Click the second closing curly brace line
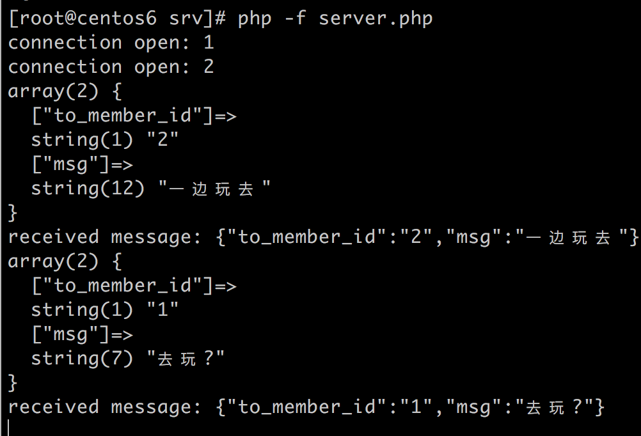The width and height of the screenshot is (641, 436). pyautogui.click(x=13, y=383)
